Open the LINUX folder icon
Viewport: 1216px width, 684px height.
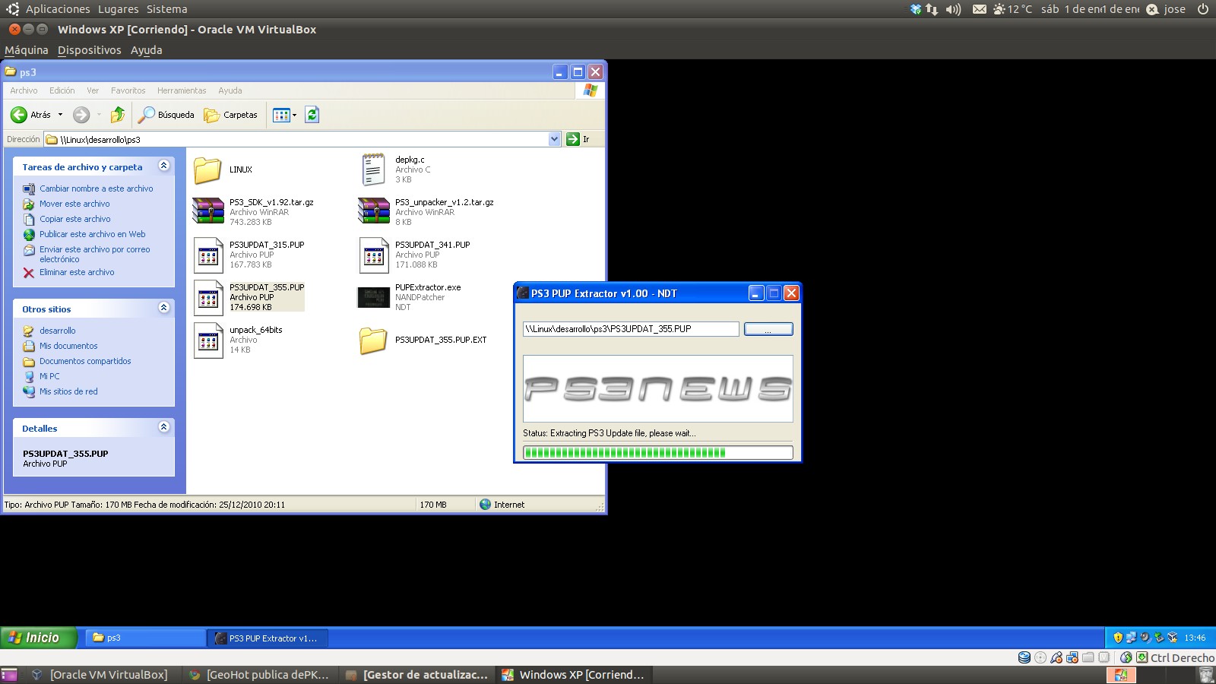[207, 169]
